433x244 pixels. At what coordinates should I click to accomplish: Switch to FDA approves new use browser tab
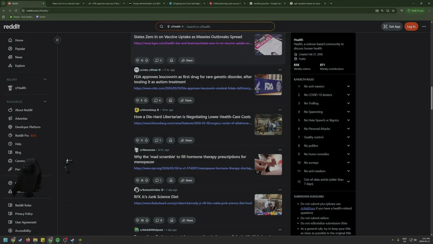pyautogui.click(x=106, y=3)
